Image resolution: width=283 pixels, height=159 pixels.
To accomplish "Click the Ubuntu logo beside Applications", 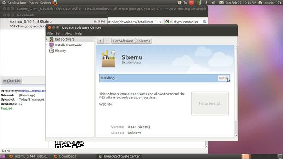I will (4, 3).
